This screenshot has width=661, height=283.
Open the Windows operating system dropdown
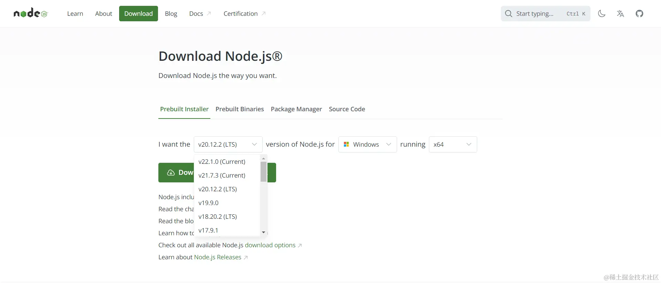367,145
